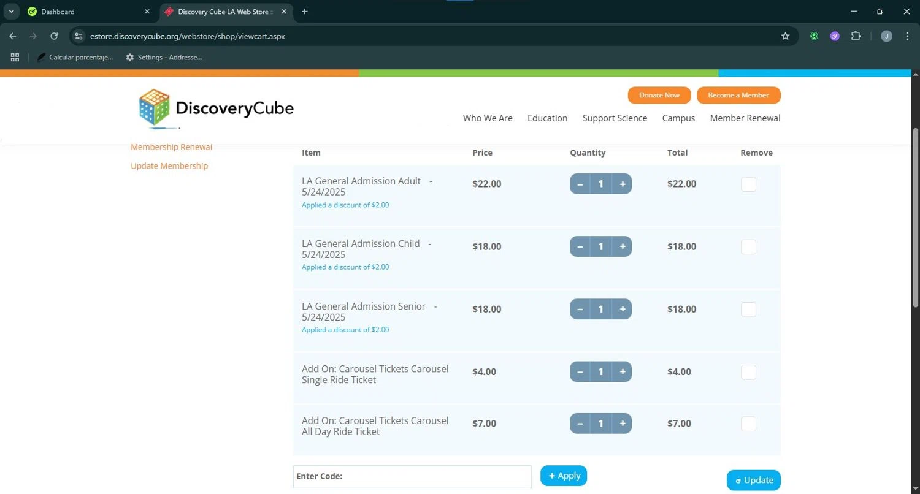Open Calcular porcentaje bookmark
Image resolution: width=920 pixels, height=494 pixels.
75,57
